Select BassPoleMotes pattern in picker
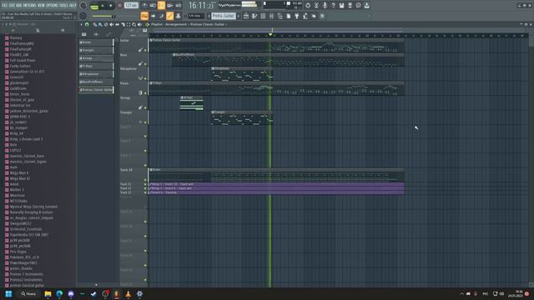 97,82
